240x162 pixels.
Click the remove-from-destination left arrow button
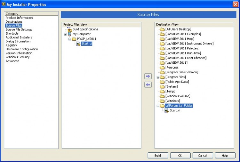click(x=148, y=85)
